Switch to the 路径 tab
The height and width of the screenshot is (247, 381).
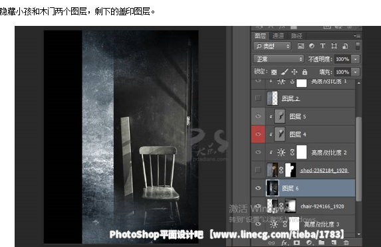point(297,36)
